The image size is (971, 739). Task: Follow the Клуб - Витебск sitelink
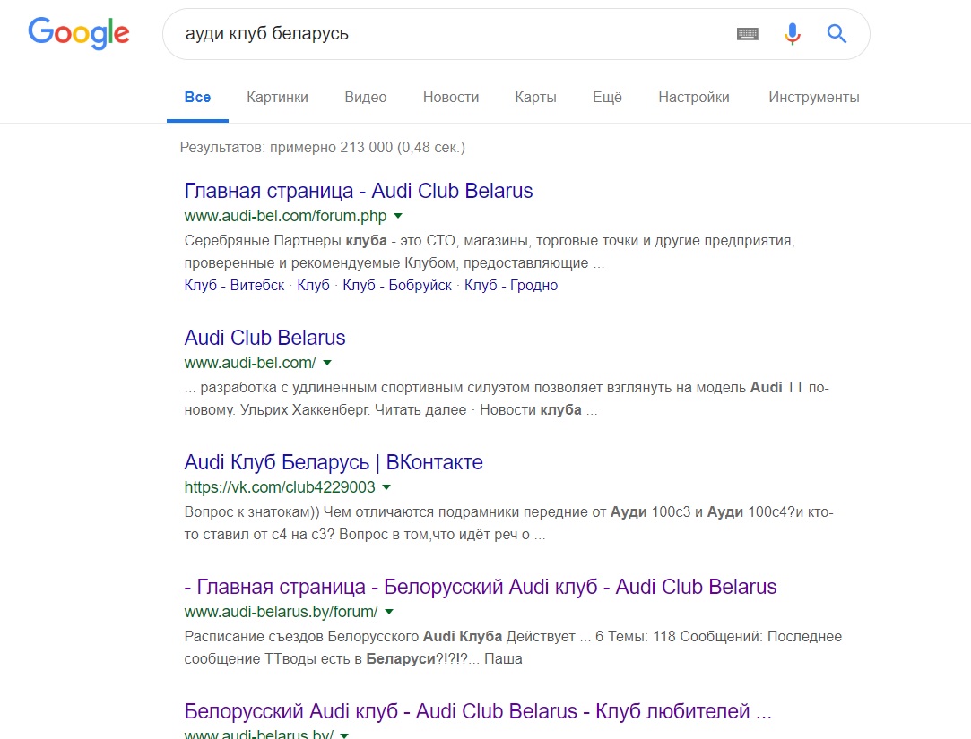pyautogui.click(x=234, y=286)
